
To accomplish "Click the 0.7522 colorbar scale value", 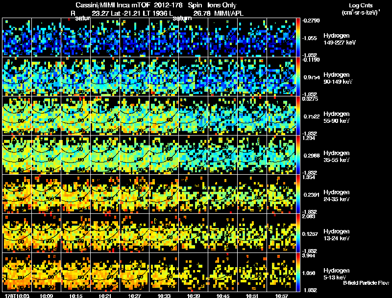I will [x=312, y=116].
